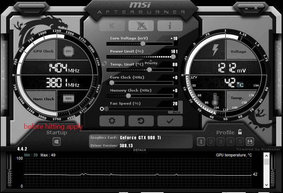The image size is (283, 193).
Task: Click the Core Clock slider handle
Action: coord(112,83)
